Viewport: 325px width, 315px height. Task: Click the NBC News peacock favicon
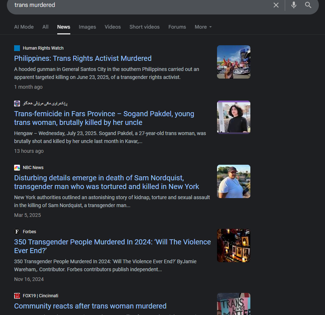17,168
